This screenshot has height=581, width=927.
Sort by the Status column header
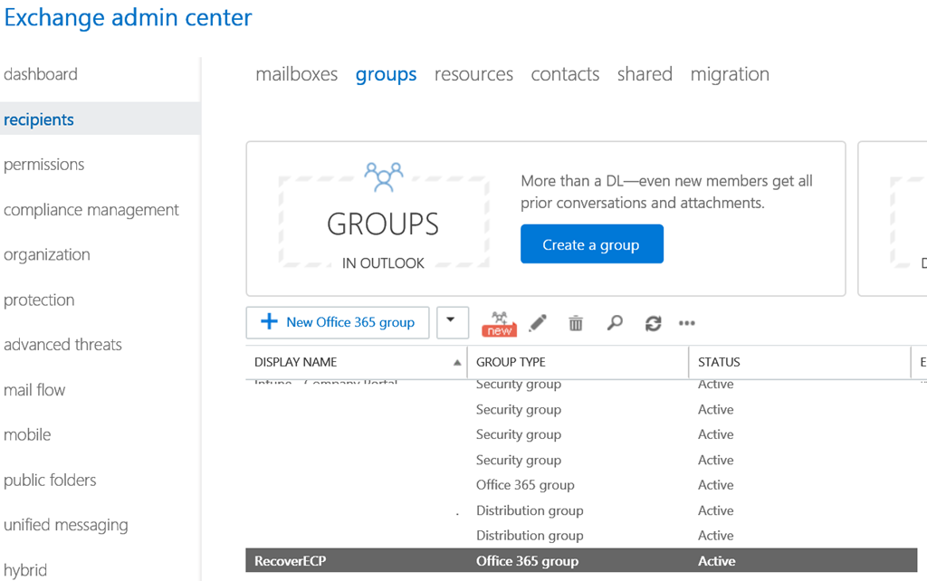[x=719, y=362]
